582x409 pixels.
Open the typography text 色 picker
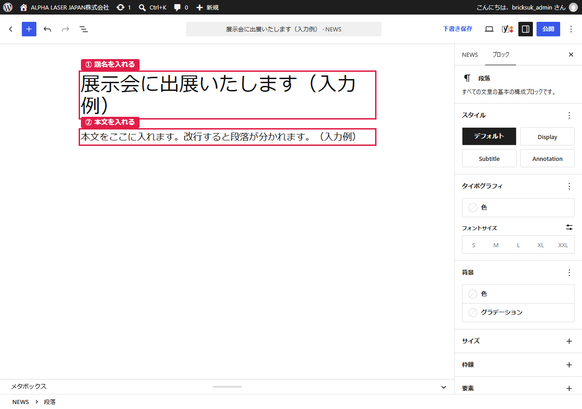pyautogui.click(x=518, y=208)
